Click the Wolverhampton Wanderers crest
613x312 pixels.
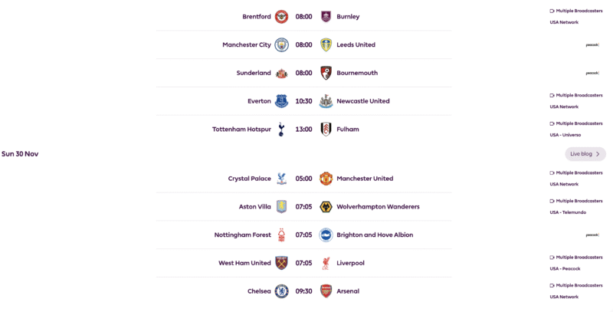tap(326, 207)
